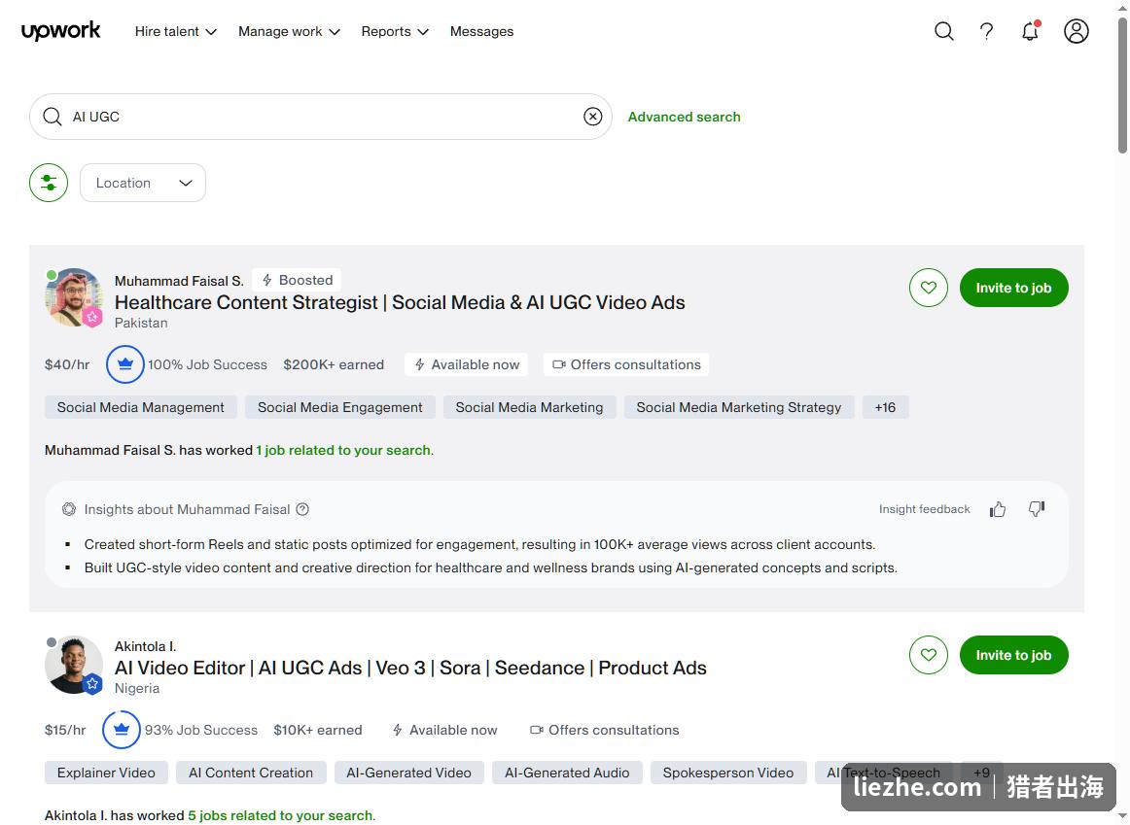
Task: Click thumbs down on insight feedback
Action: click(x=1037, y=510)
